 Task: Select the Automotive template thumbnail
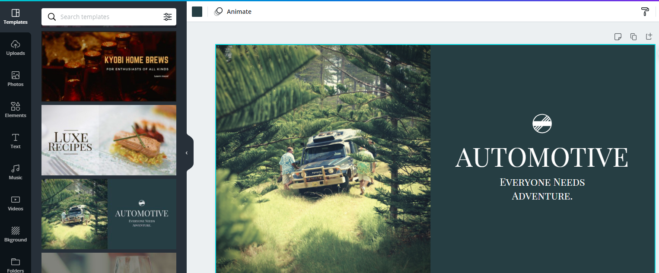point(109,214)
